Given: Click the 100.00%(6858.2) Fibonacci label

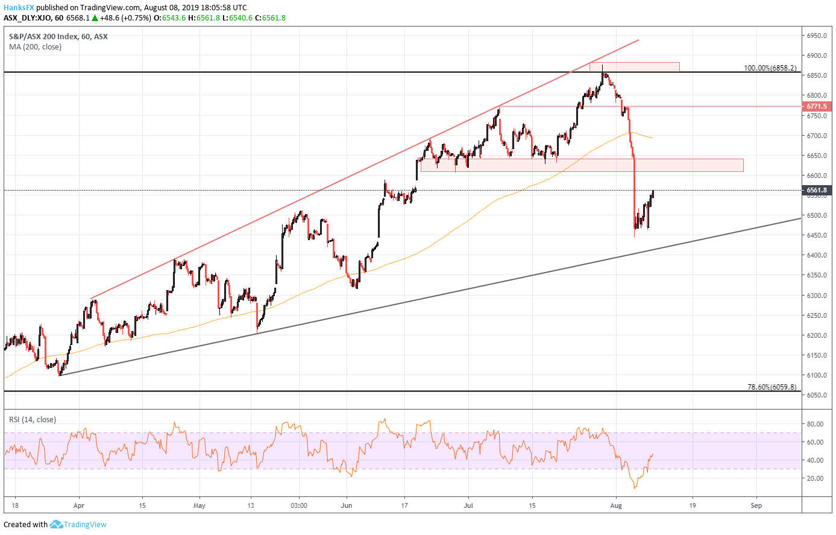Looking at the screenshot, I should point(770,68).
